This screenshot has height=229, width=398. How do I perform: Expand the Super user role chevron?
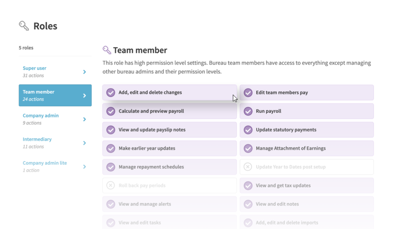[84, 72]
